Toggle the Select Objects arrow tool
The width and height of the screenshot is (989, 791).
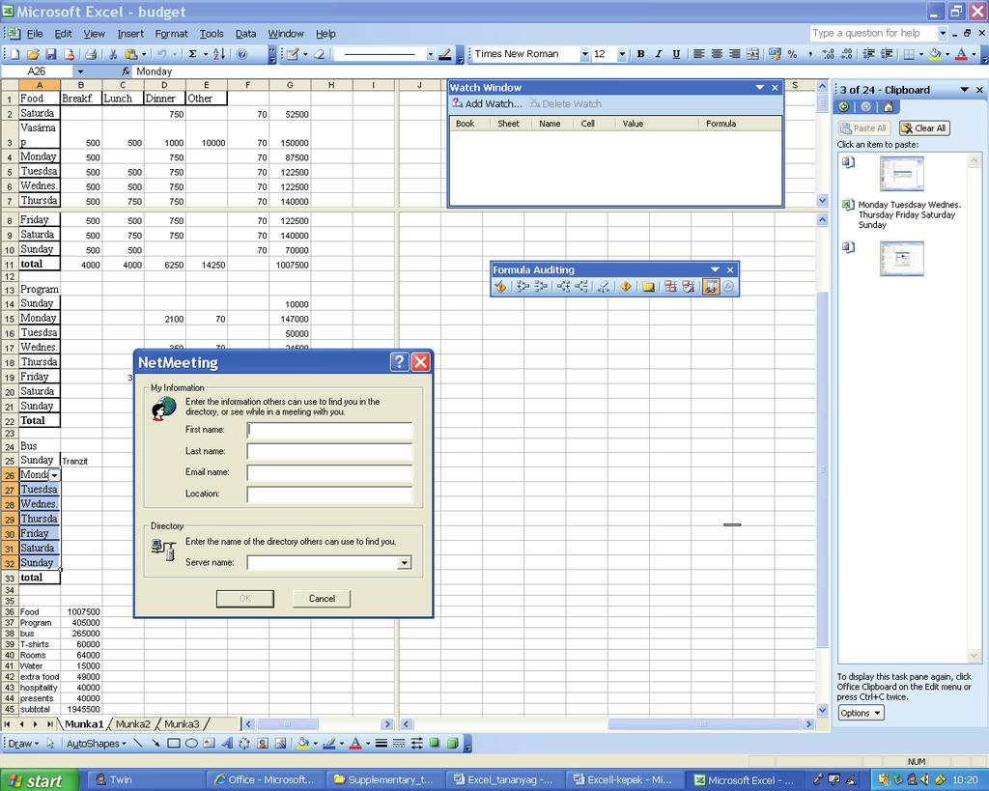[x=50, y=744]
